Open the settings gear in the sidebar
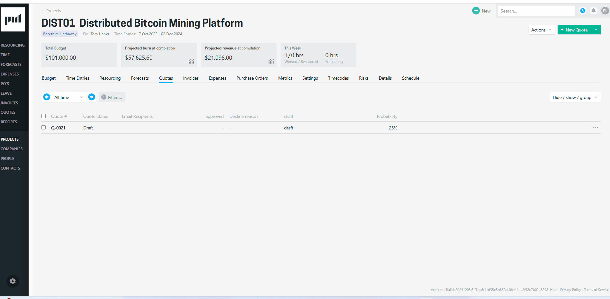The image size is (610, 299). 13,281
